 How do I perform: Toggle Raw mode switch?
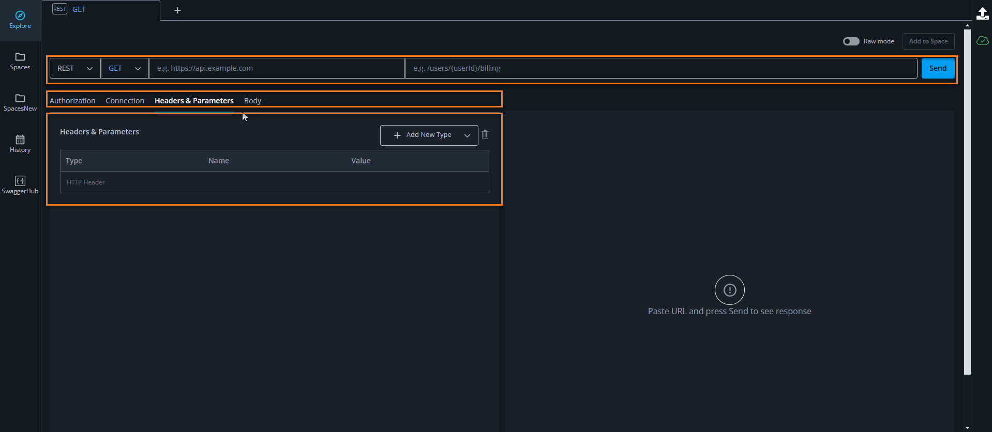click(x=851, y=41)
